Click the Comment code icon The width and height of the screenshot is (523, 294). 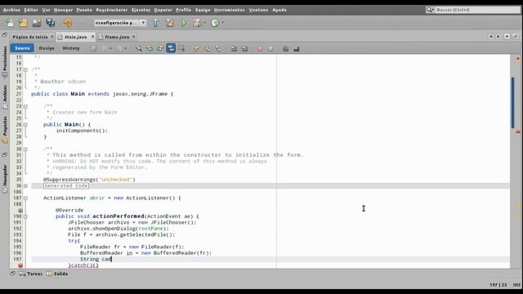click(x=285, y=49)
